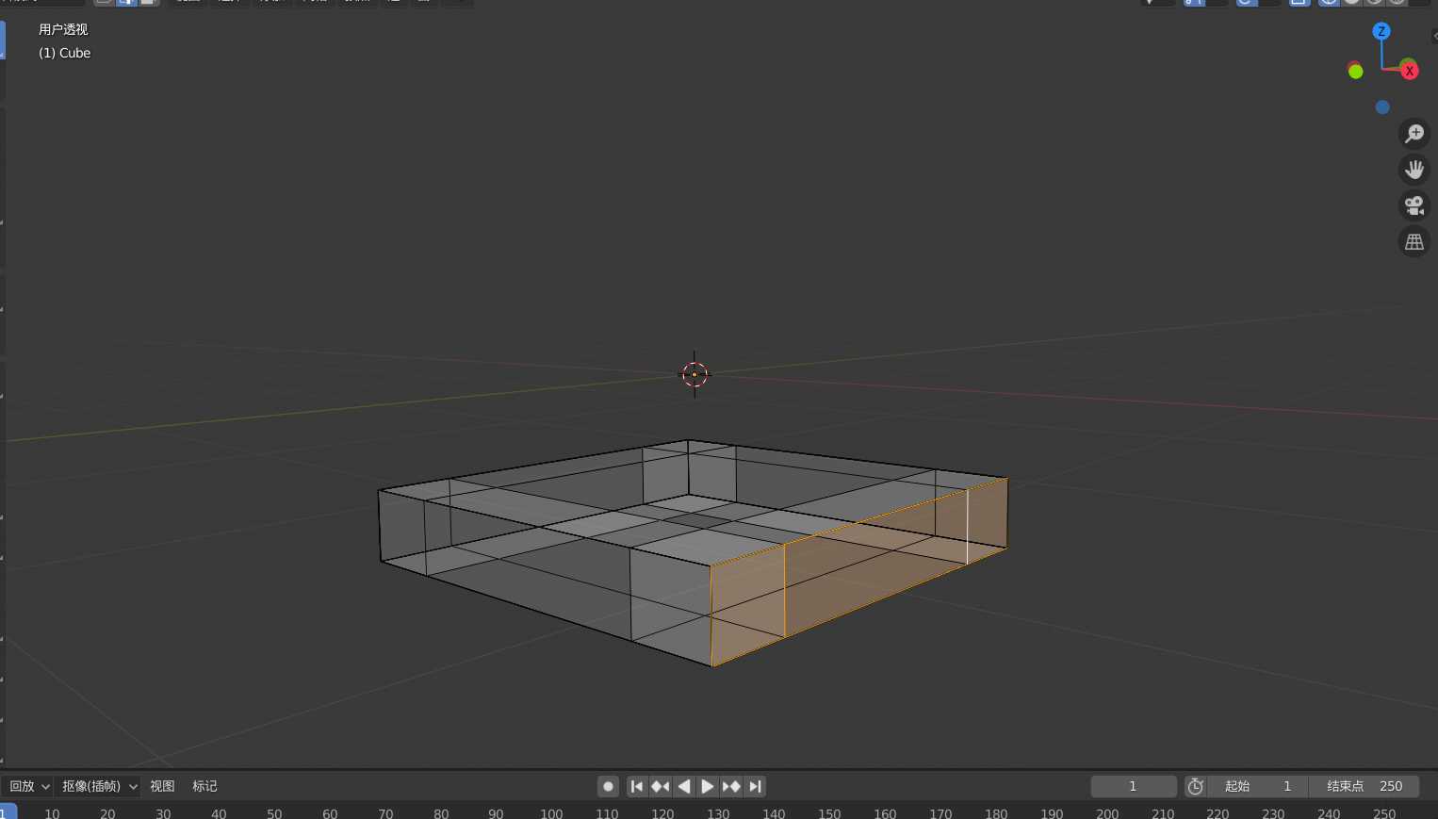Screen dimensions: 1438x819
Task: Open the 视图 menu in the timeline
Action: [162, 786]
